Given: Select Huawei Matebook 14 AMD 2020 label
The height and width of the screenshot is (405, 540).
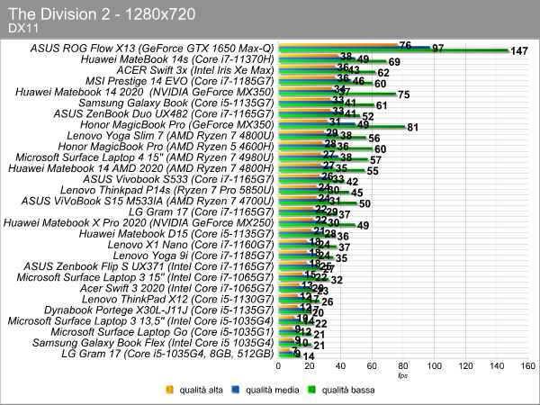Looking at the screenshot, I should pyautogui.click(x=141, y=168).
